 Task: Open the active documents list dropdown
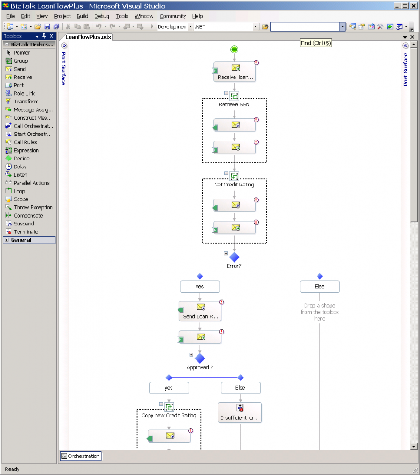click(x=405, y=37)
